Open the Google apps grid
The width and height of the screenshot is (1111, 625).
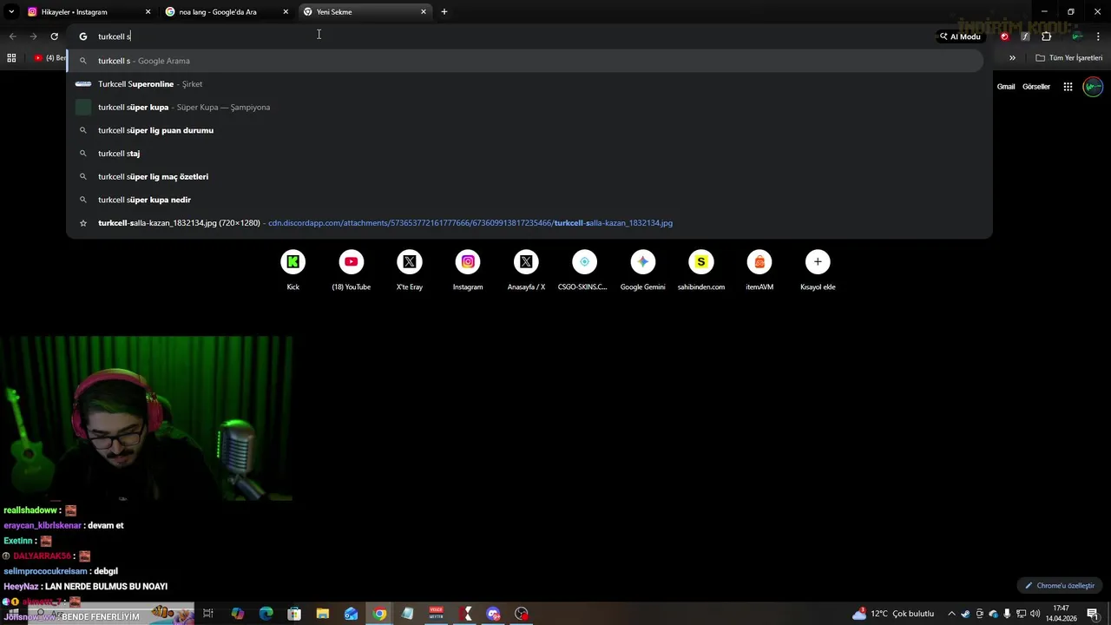point(1068,87)
